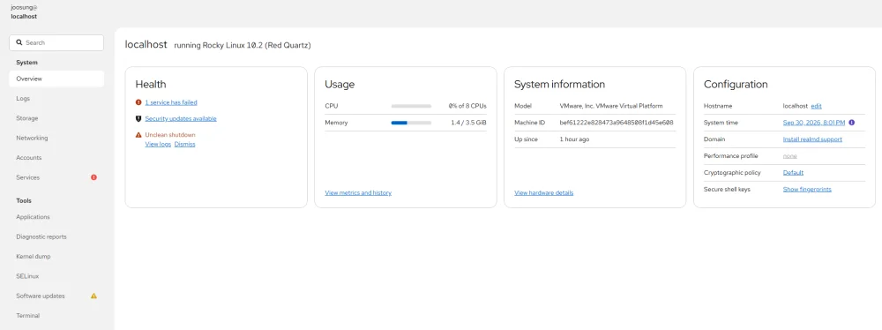Click the magnifier icon in the search box
882x330 pixels.
19,43
